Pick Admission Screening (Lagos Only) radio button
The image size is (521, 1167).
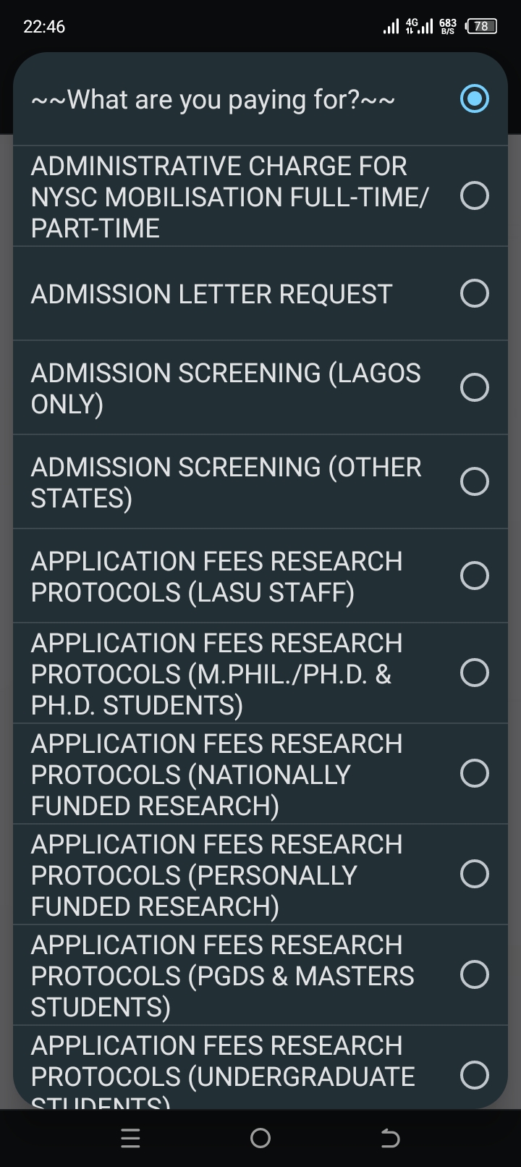click(475, 387)
